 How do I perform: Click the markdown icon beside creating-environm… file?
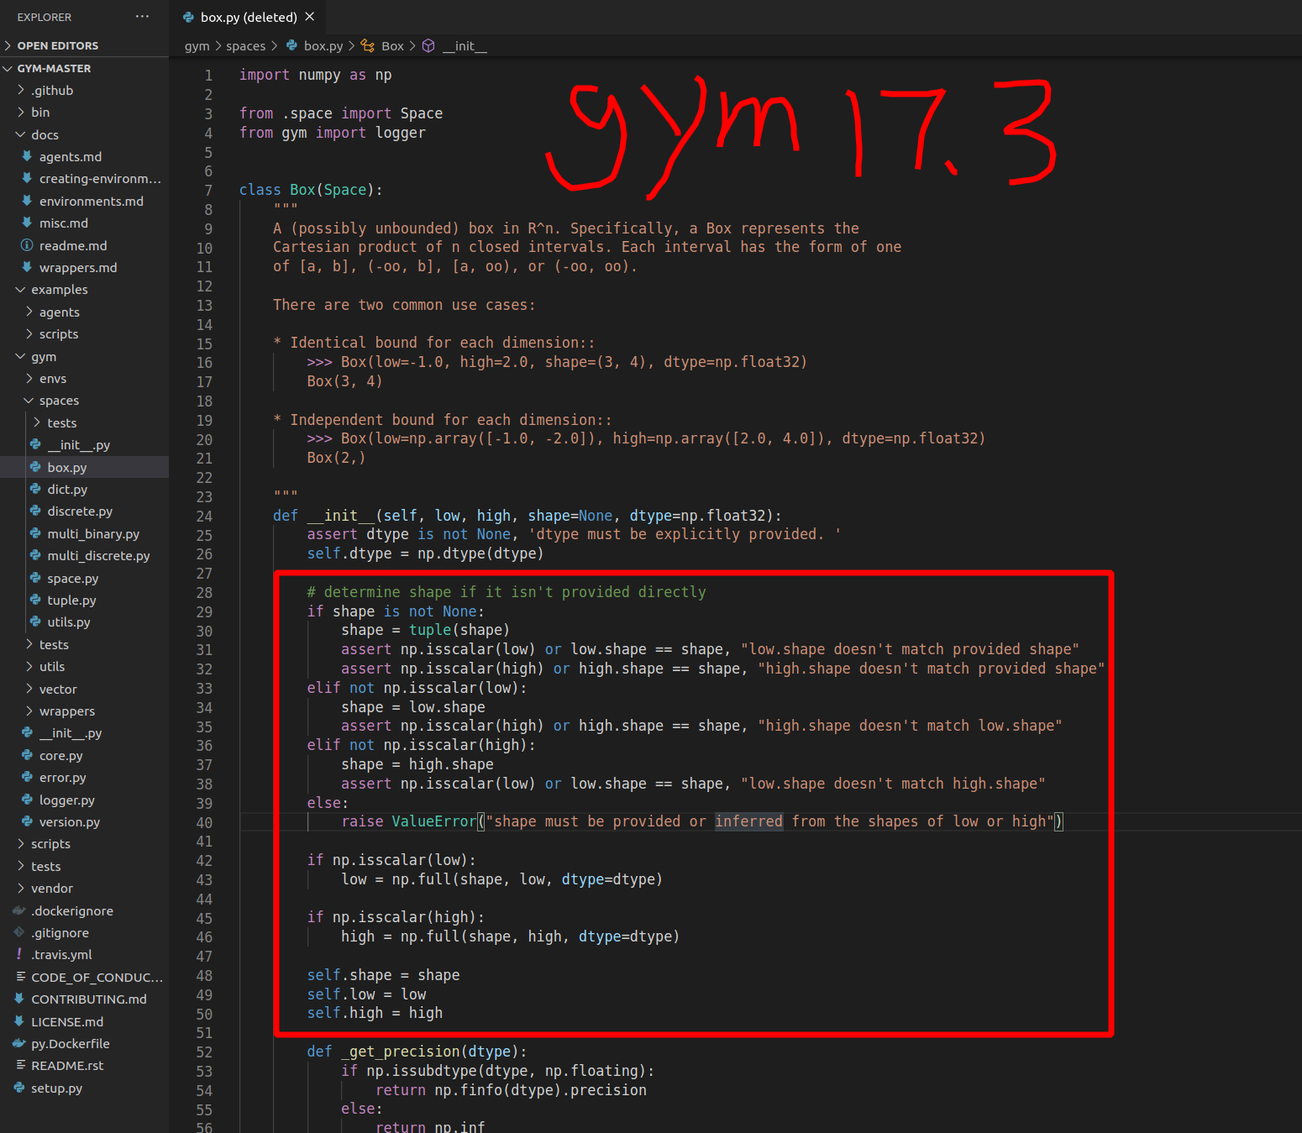(27, 178)
